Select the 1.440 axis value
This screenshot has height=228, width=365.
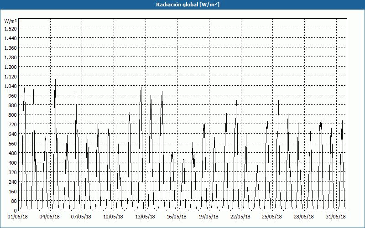pos(10,38)
